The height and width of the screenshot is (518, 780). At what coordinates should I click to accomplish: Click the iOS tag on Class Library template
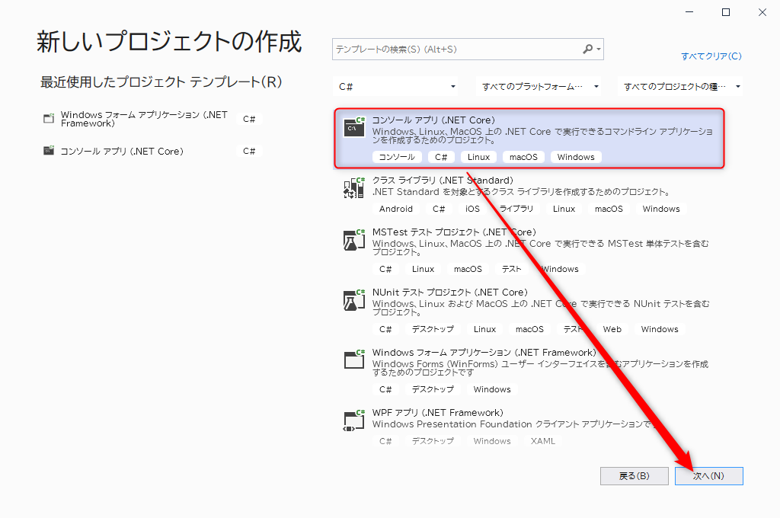click(472, 209)
